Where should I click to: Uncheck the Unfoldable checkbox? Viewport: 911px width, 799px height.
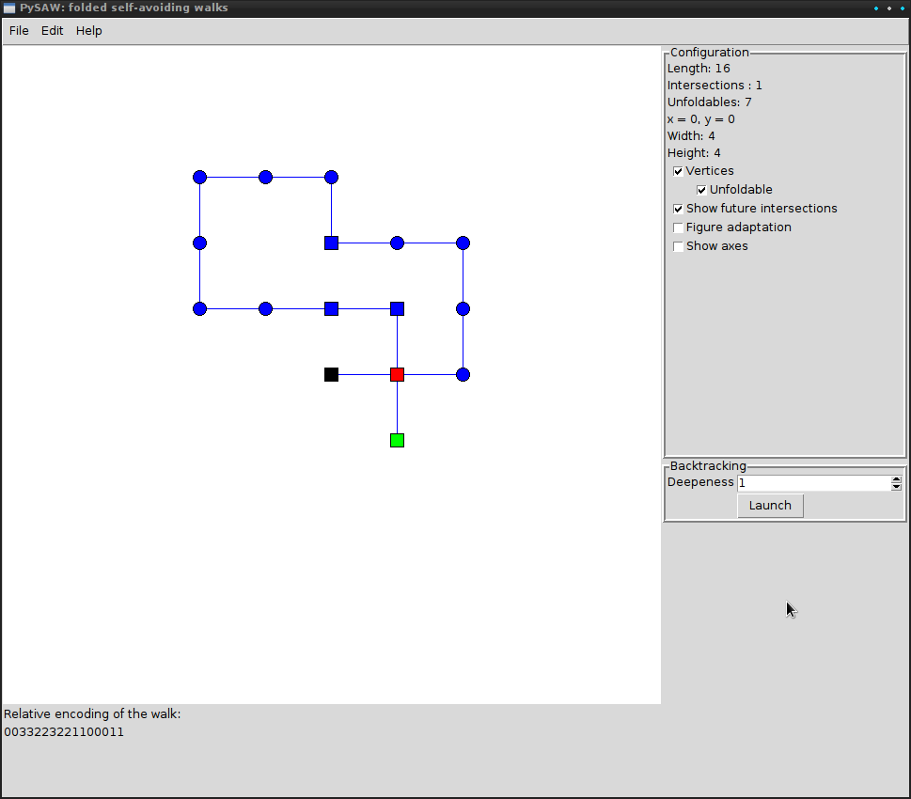coord(701,190)
